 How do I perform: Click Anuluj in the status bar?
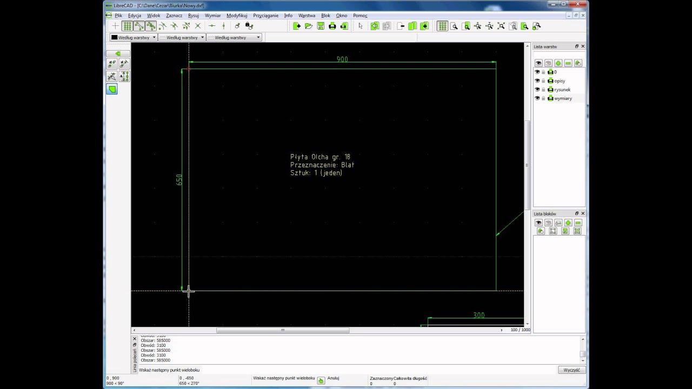coord(333,378)
